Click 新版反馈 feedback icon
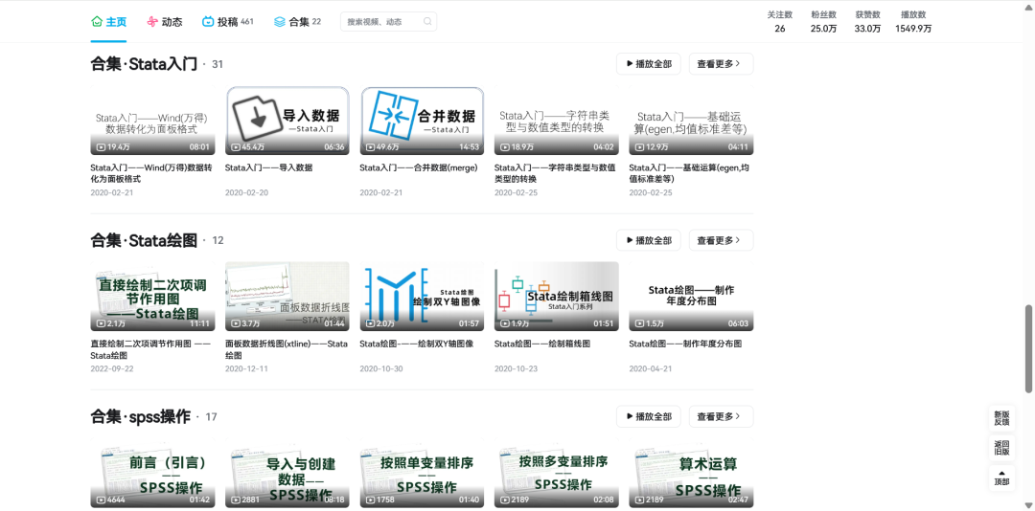This screenshot has width=1035, height=511. [x=1001, y=418]
